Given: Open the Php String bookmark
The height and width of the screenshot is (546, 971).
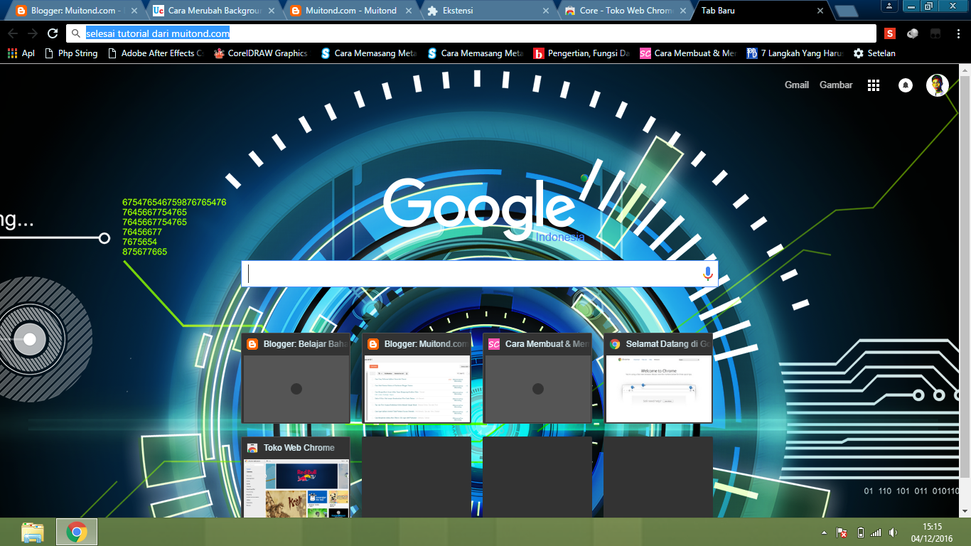Looking at the screenshot, I should 70,53.
